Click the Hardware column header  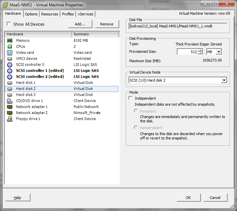(x=38, y=34)
